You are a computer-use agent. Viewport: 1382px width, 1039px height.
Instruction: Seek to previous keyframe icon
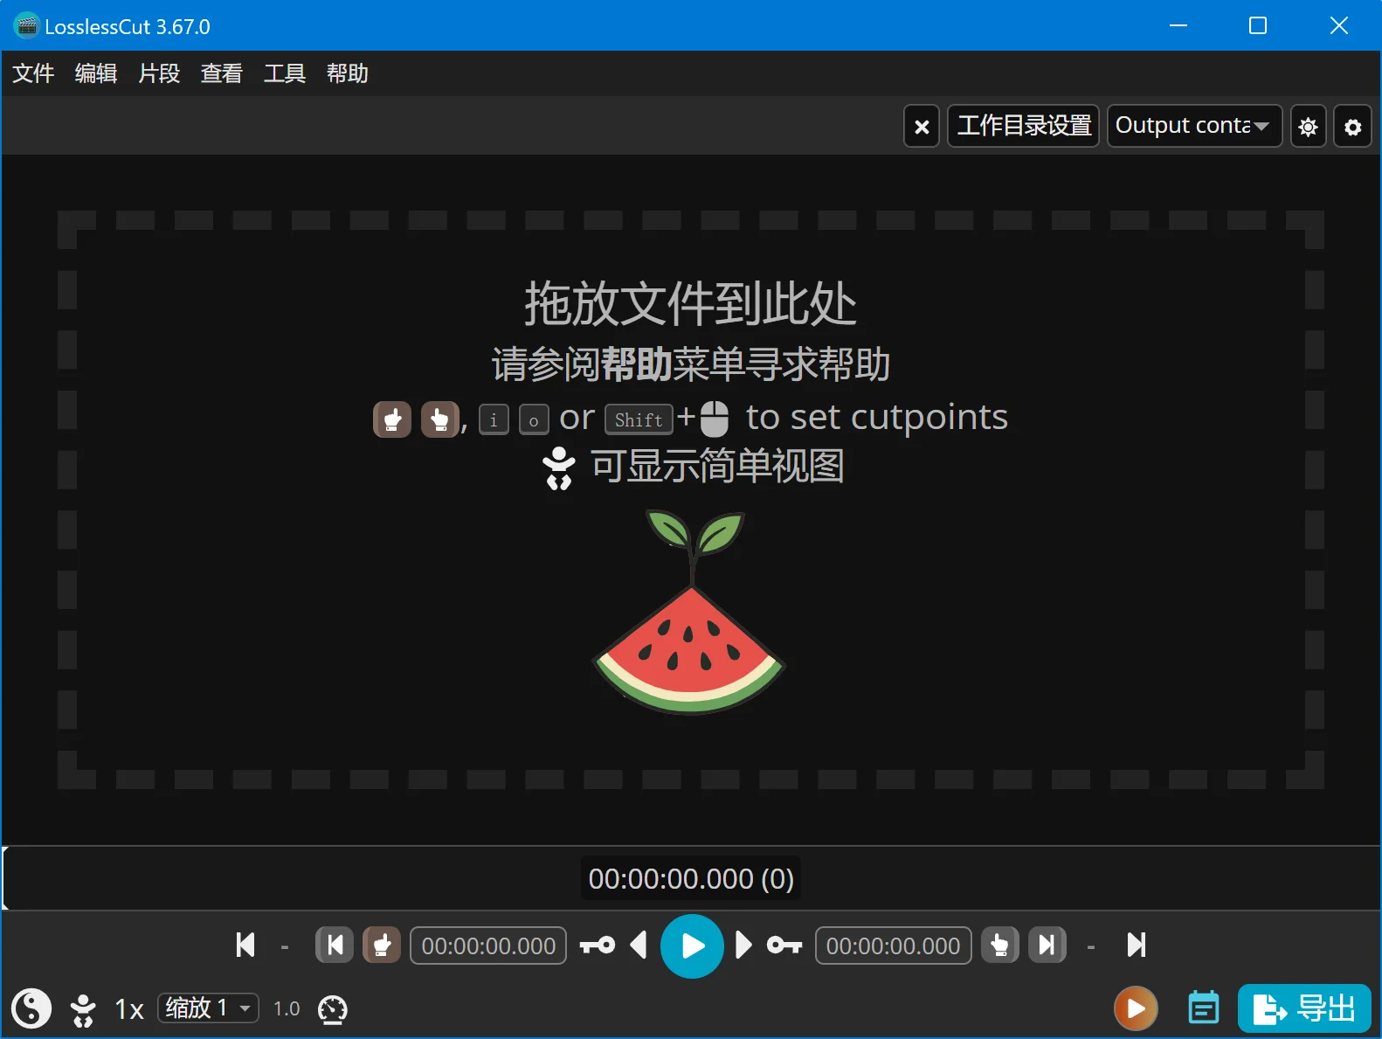pyautogui.click(x=598, y=945)
